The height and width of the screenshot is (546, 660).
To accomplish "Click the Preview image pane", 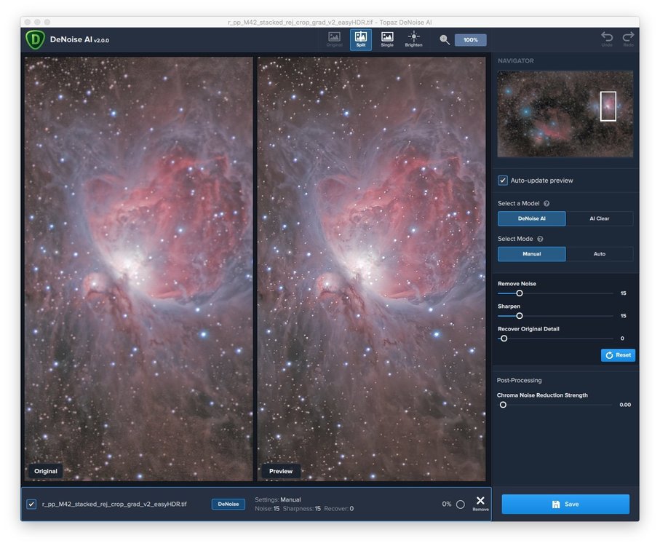I will point(372,269).
